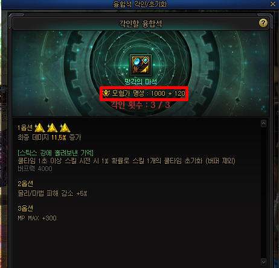The width and height of the screenshot is (279, 268).
Task: Click the first gold triangle next to 1옵션
Action: pos(40,128)
